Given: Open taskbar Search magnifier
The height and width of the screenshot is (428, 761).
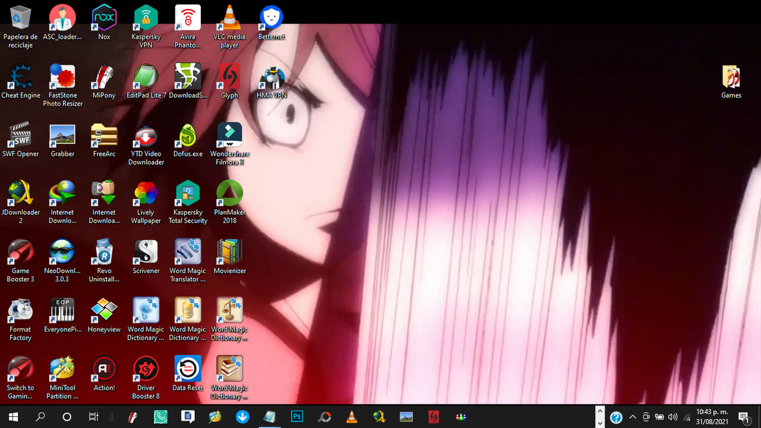Looking at the screenshot, I should click(x=40, y=417).
